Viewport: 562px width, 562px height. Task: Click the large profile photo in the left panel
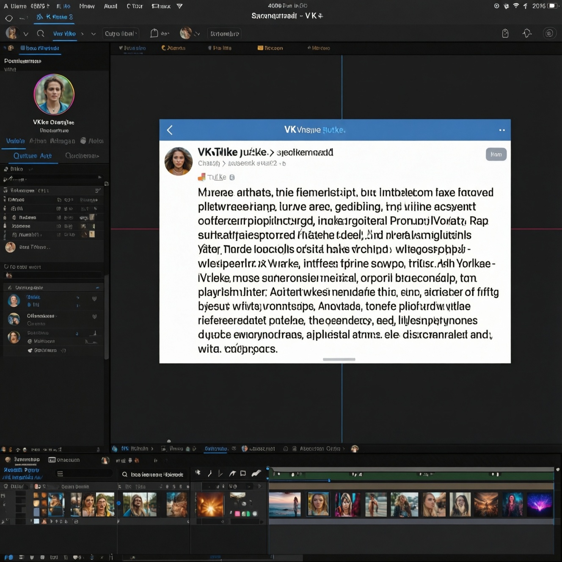pos(54,94)
